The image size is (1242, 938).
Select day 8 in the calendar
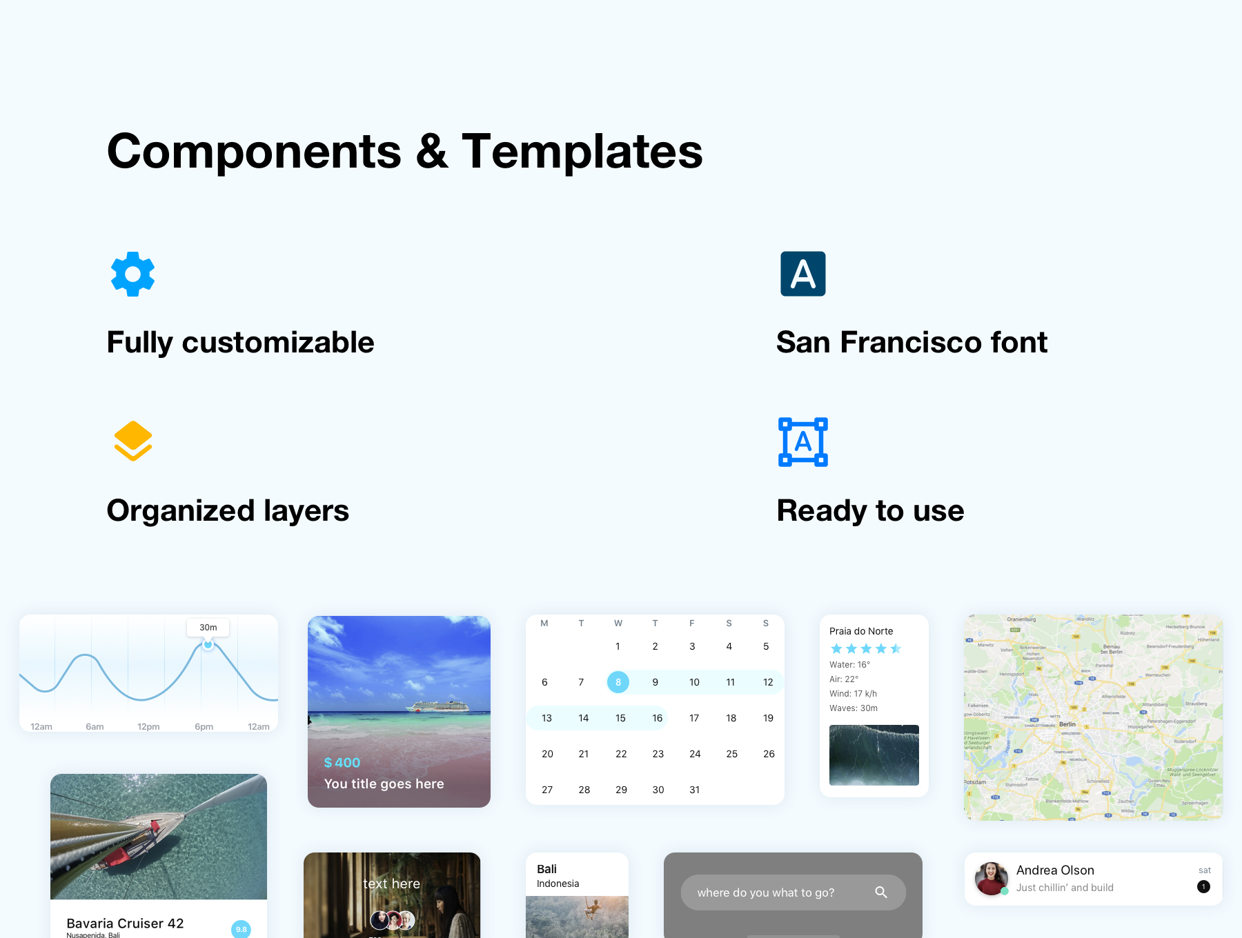(x=618, y=682)
